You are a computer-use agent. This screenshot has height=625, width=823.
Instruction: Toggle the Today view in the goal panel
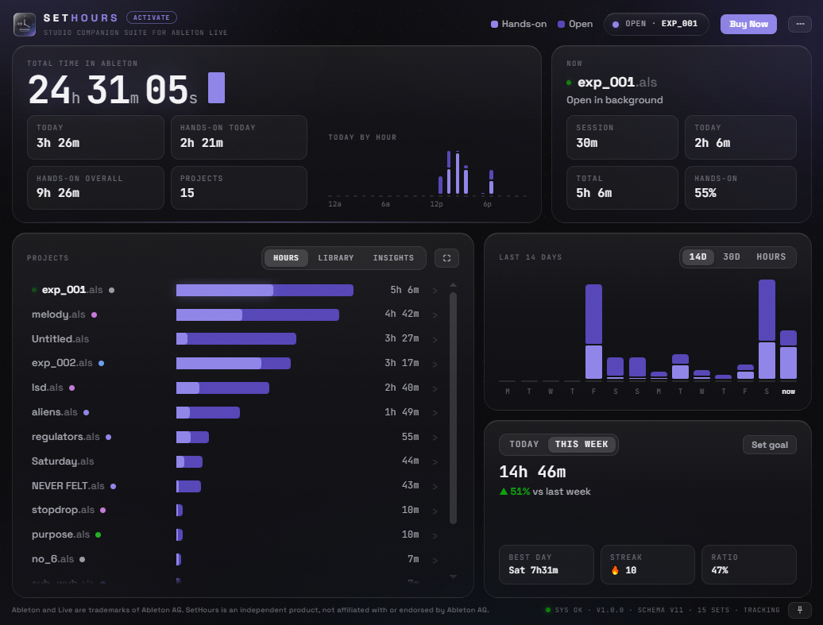(x=524, y=445)
